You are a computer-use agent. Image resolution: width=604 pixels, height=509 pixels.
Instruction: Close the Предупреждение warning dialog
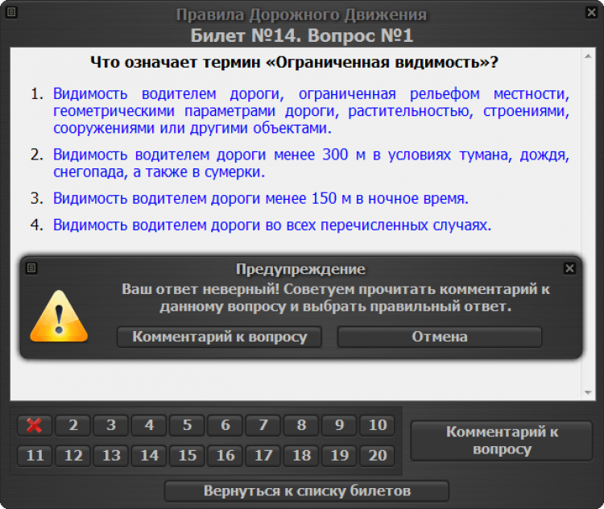click(569, 268)
